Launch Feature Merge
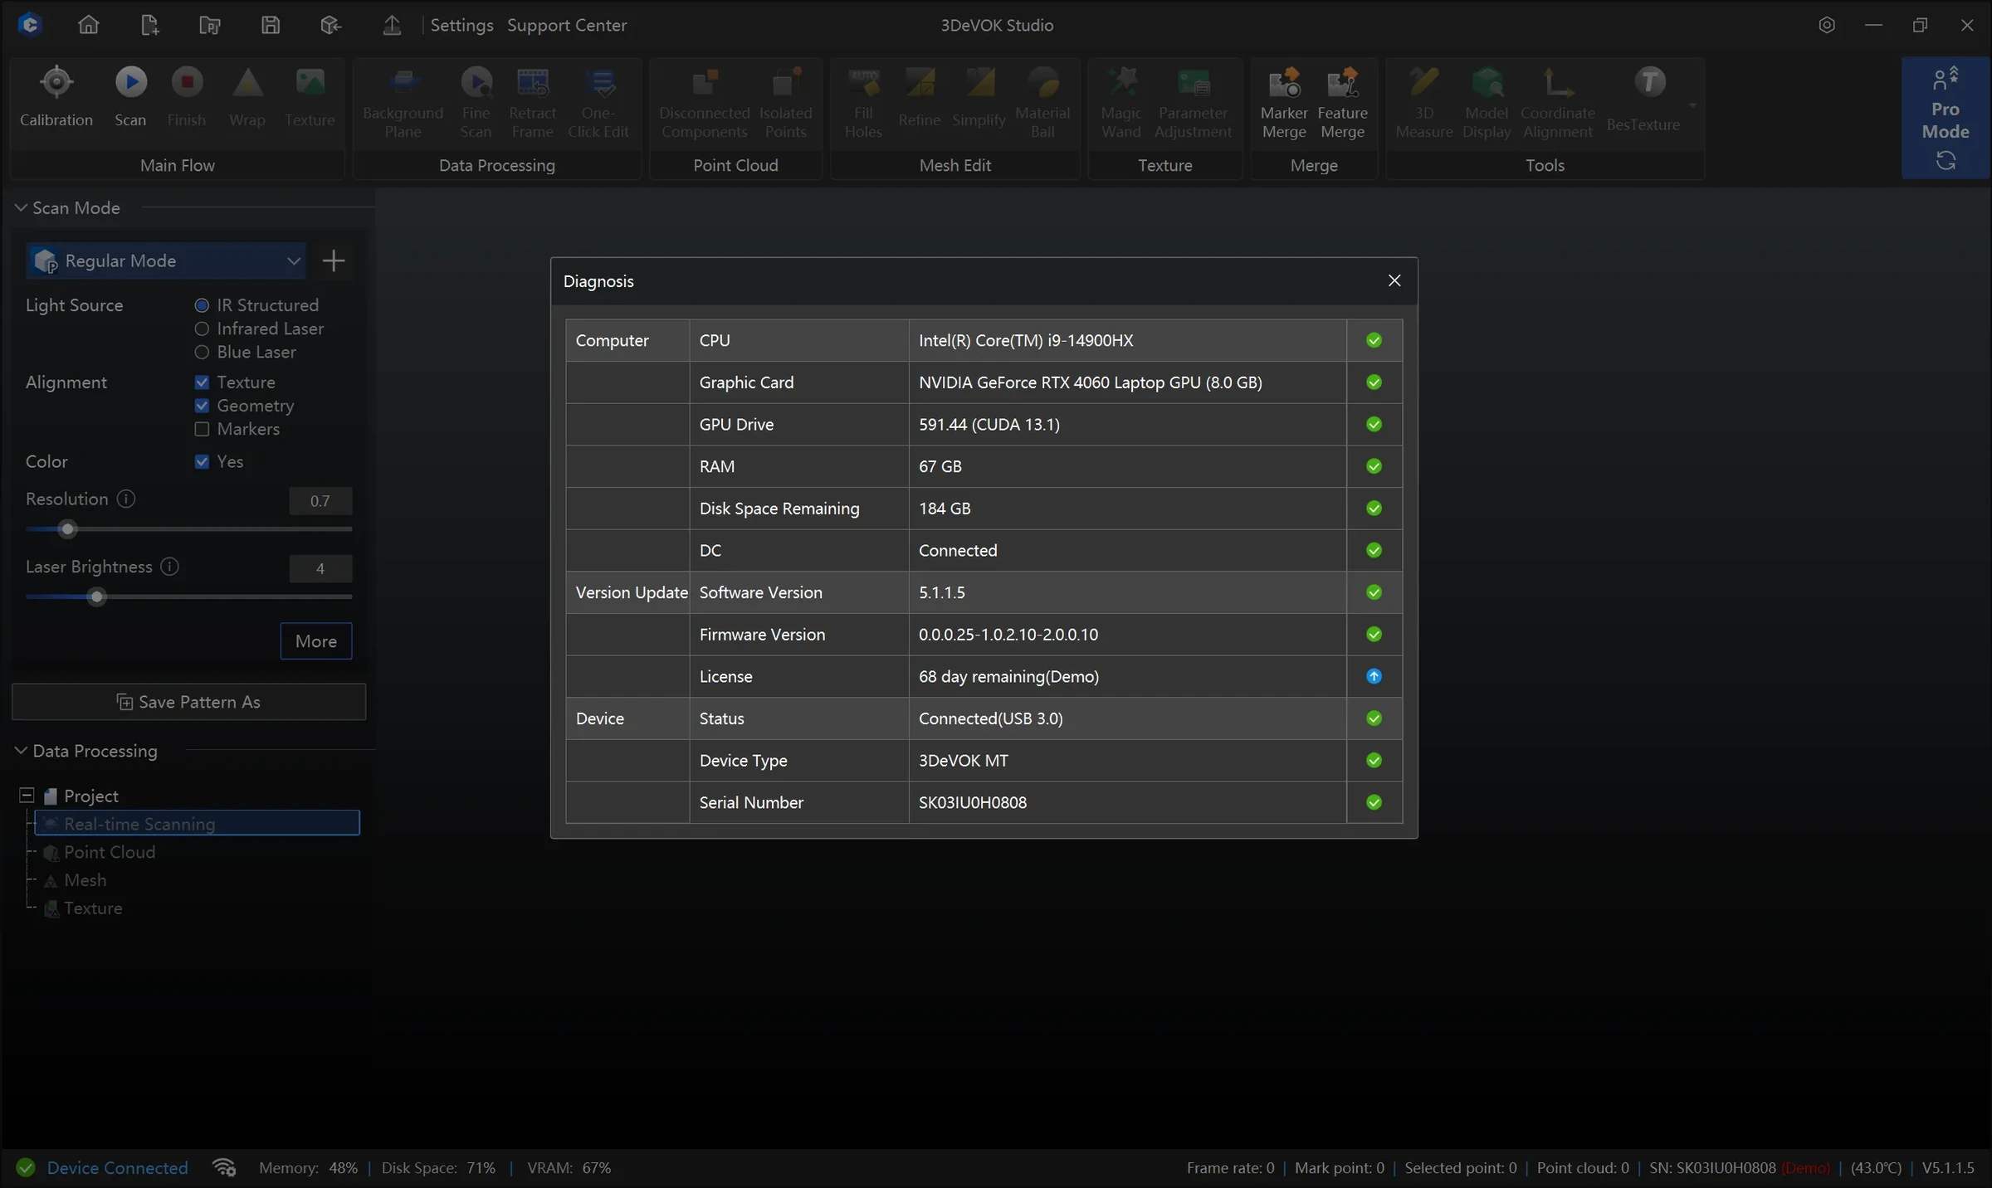 click(1342, 102)
